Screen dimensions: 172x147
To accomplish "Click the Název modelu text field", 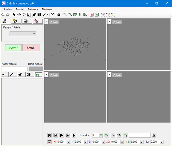I will (14, 69).
